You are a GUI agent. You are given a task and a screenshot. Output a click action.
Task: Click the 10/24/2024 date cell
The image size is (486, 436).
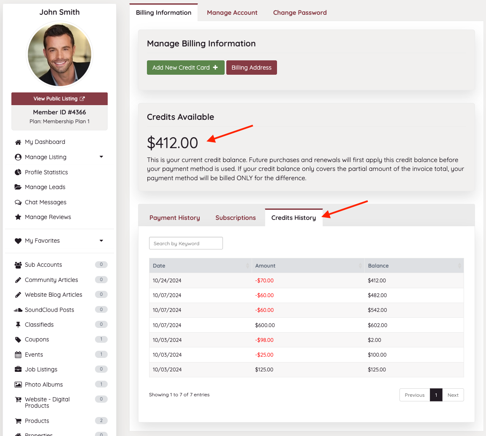167,281
